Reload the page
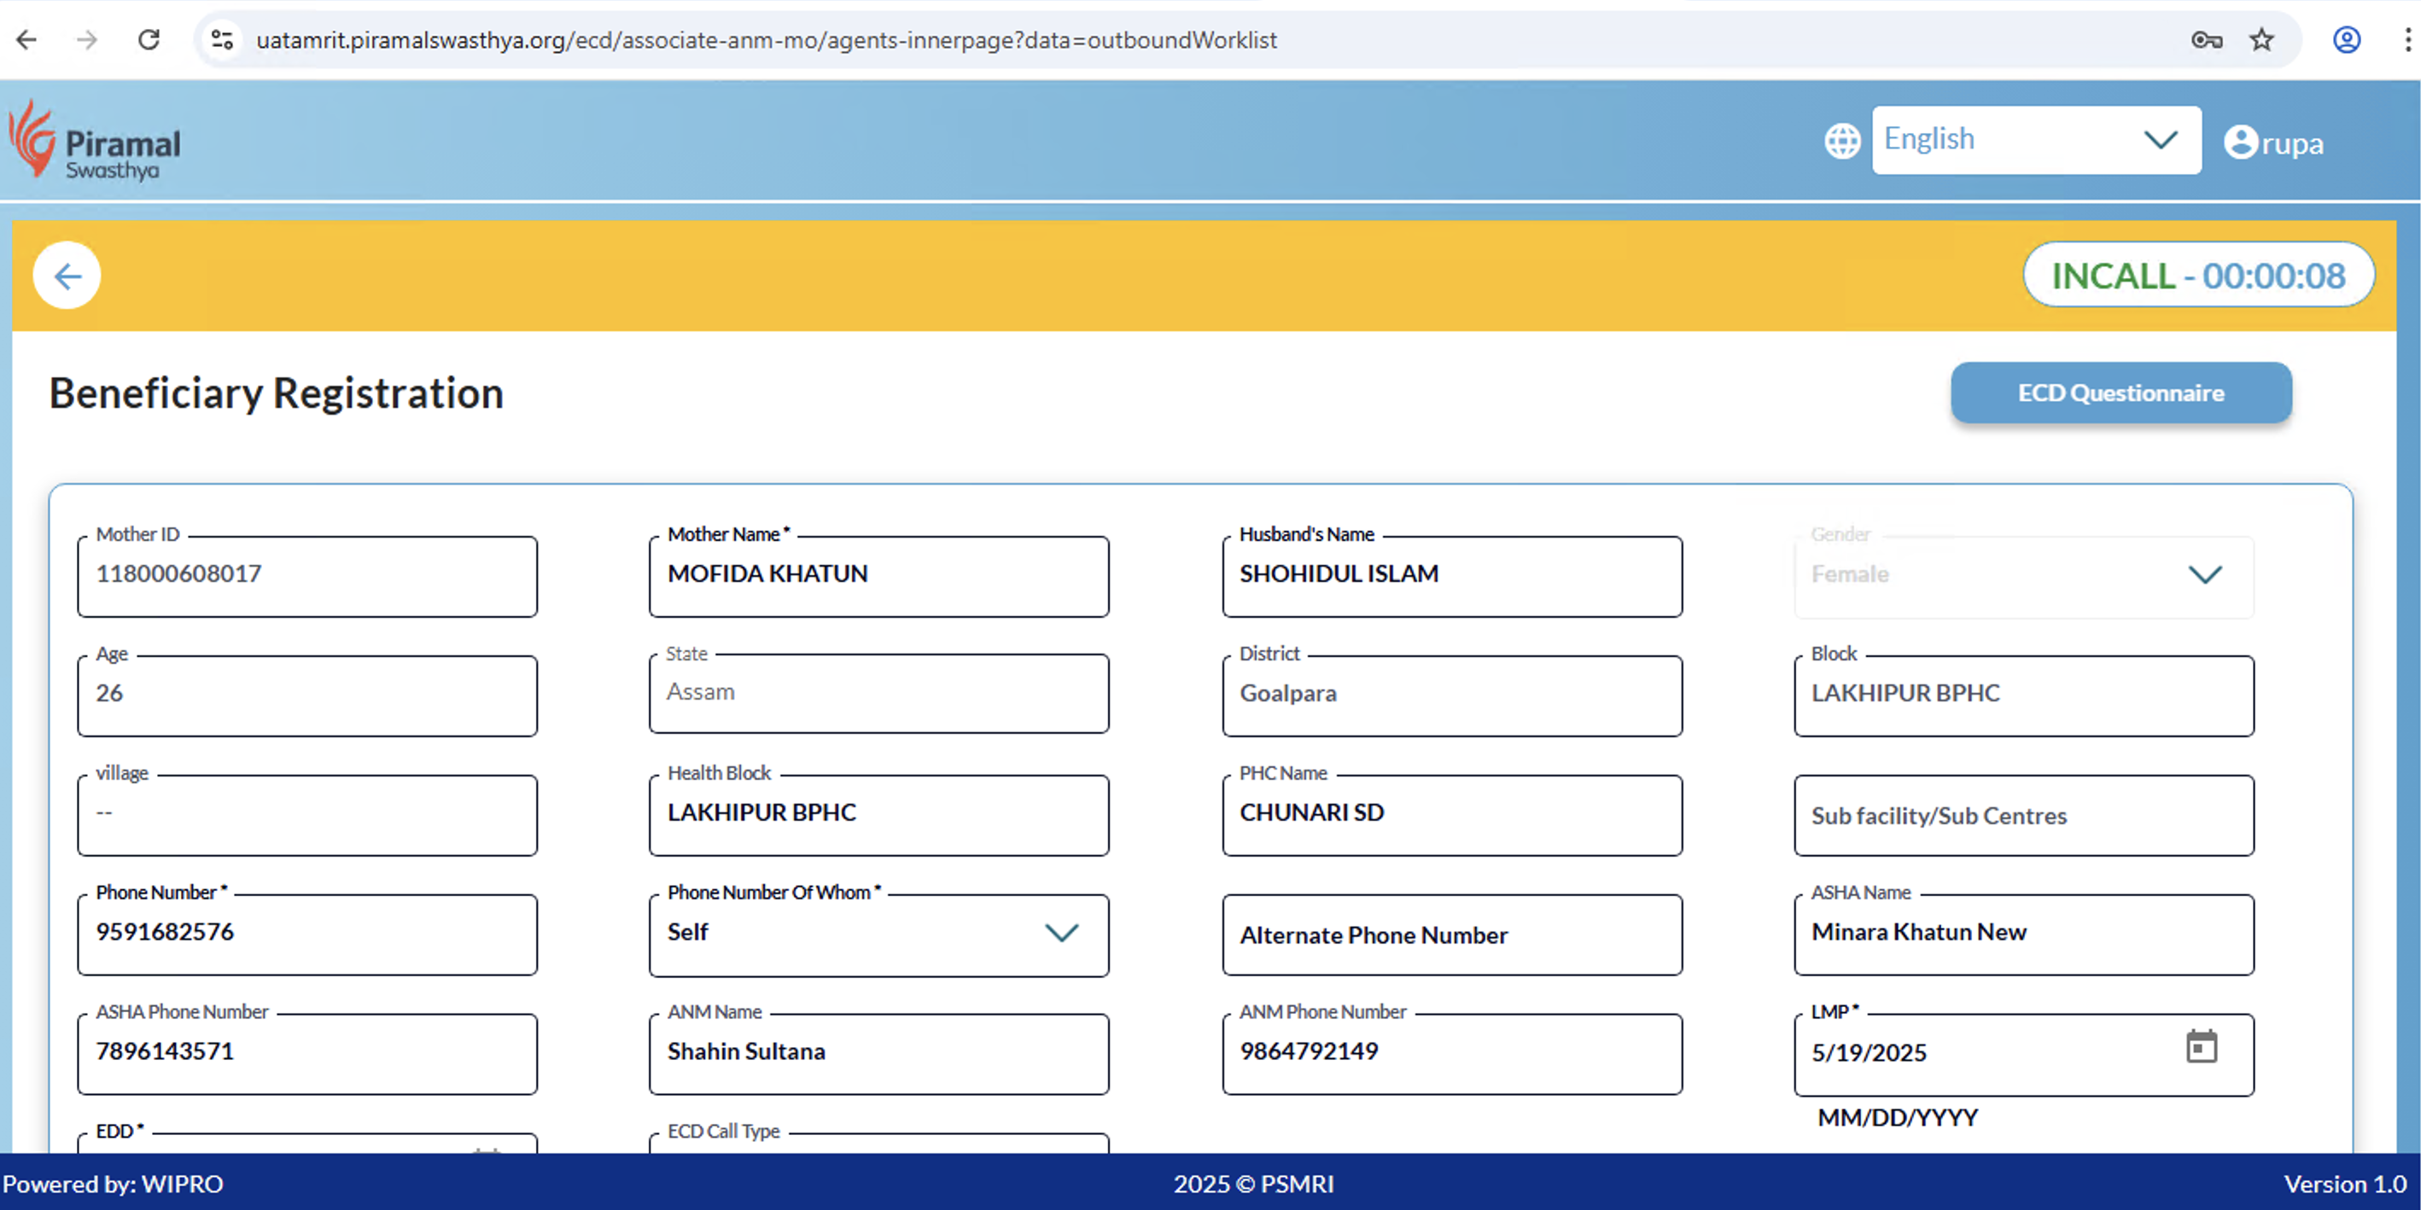Viewport: 2421px width, 1210px height. point(149,39)
